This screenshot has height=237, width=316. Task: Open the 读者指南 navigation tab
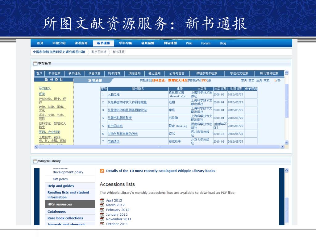click(81, 43)
